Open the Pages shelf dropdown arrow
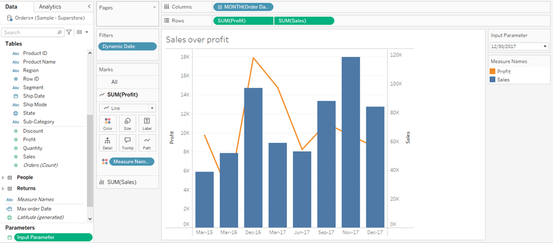The width and height of the screenshot is (553, 243). (154, 7)
